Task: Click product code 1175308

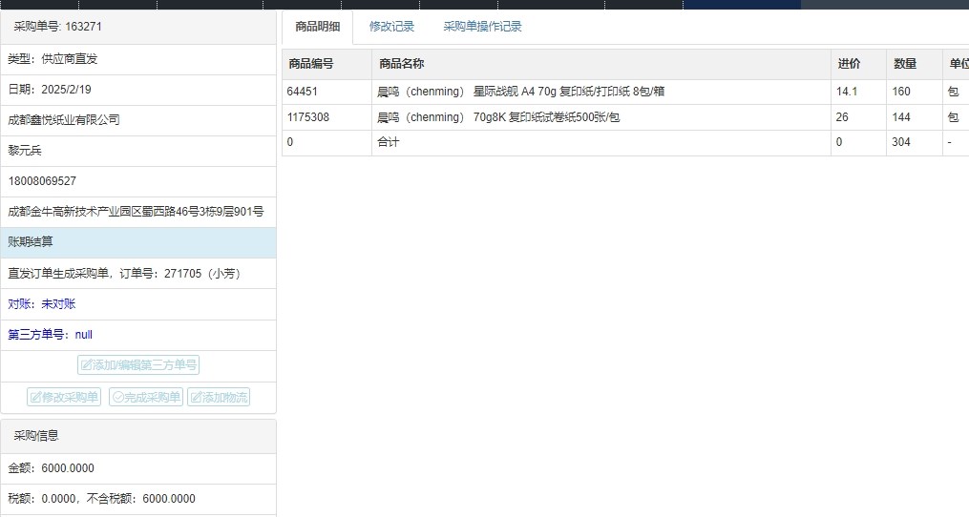Action: (307, 117)
